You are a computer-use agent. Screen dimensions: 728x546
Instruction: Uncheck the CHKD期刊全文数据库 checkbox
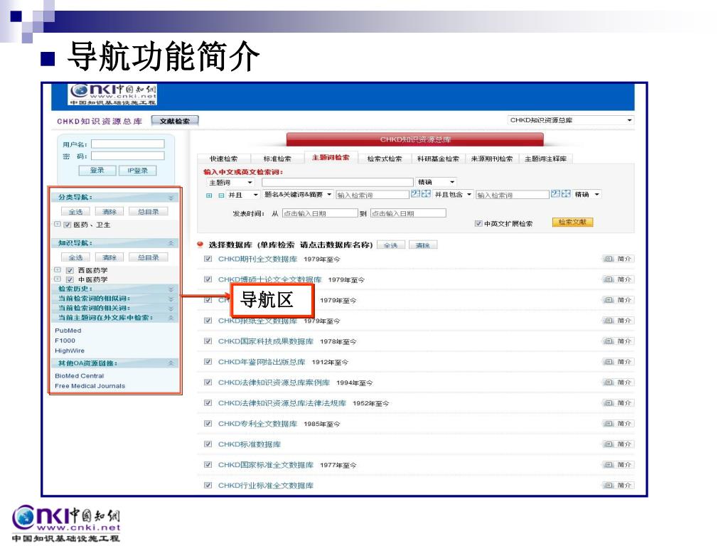pyautogui.click(x=208, y=259)
